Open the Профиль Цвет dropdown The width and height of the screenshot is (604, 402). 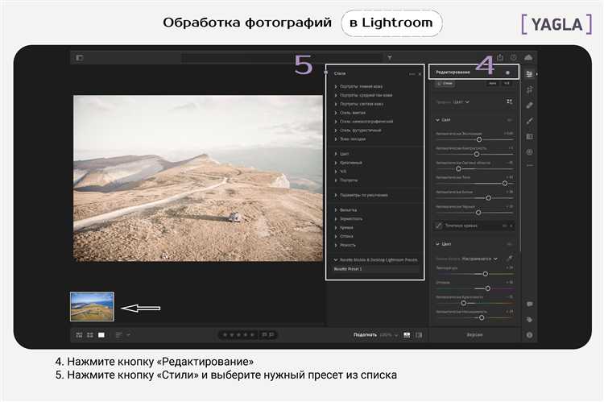tap(461, 102)
